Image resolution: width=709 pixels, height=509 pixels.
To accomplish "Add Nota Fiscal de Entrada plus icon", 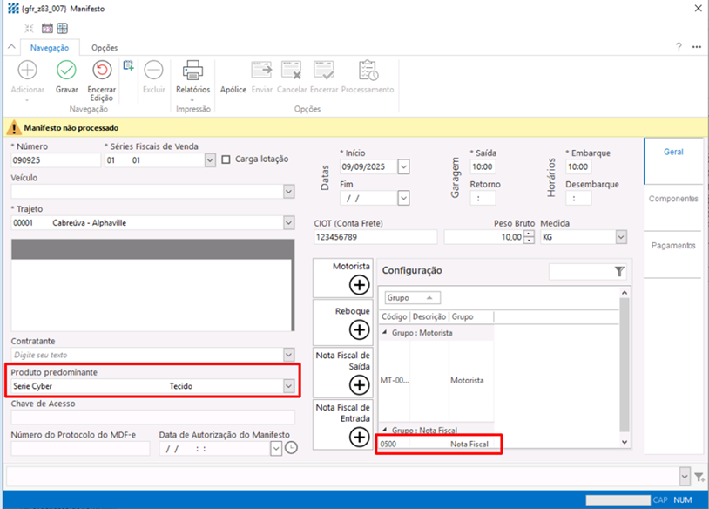I will pyautogui.click(x=359, y=437).
